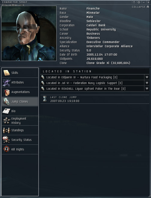Open the Augmentations head icon
This screenshot has height=198, width=151.
pyautogui.click(x=7, y=92)
